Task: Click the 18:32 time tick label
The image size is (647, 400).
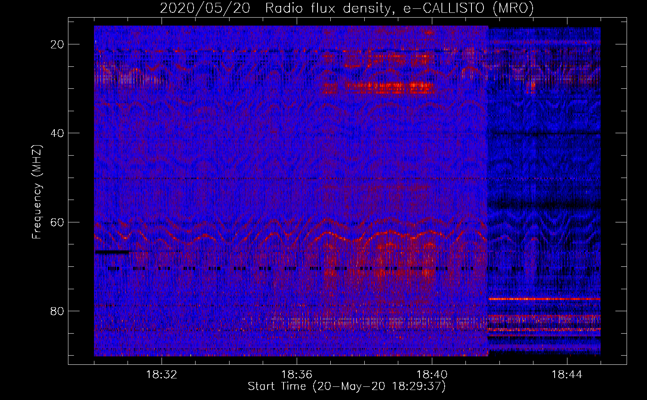Action: pos(162,375)
